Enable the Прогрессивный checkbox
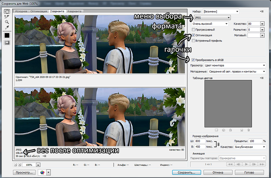271x178 pixels. [x=193, y=29]
